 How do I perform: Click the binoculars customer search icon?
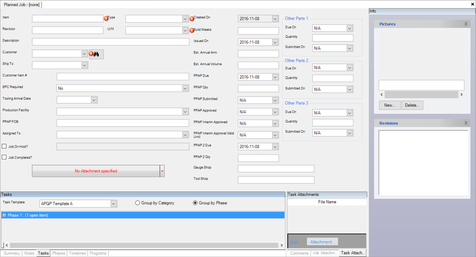coord(96,54)
